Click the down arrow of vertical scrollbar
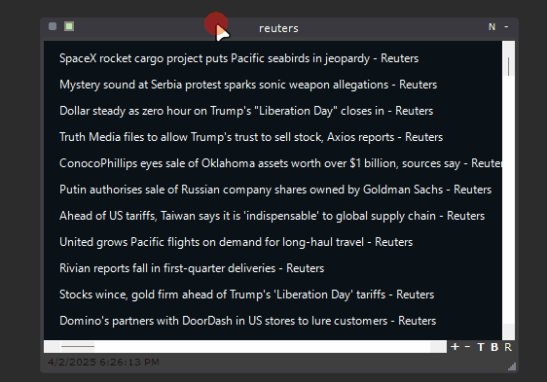 point(509,331)
